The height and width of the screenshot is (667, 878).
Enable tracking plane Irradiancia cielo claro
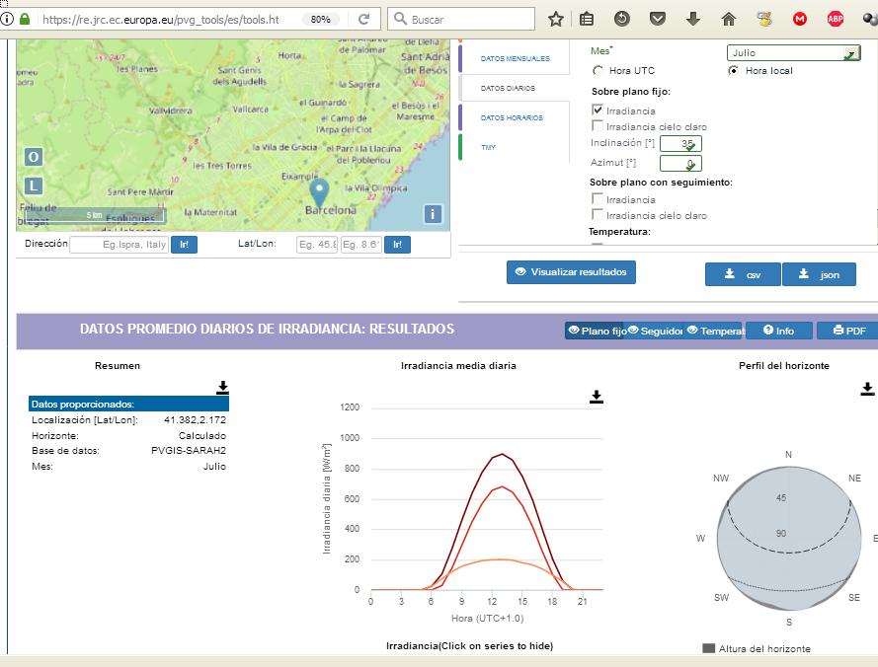coord(598,214)
